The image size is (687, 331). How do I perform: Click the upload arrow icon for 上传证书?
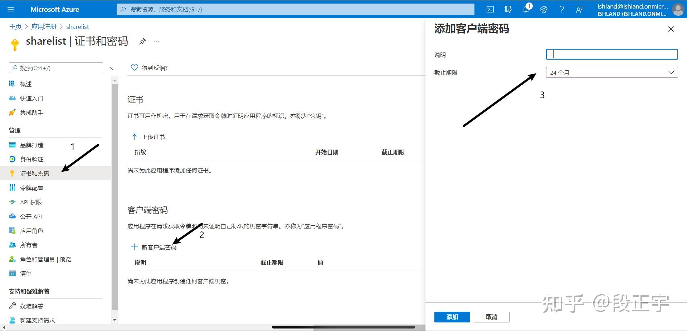point(135,136)
